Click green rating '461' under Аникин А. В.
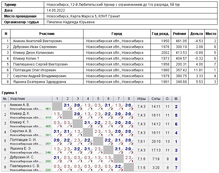 tap(48, 109)
